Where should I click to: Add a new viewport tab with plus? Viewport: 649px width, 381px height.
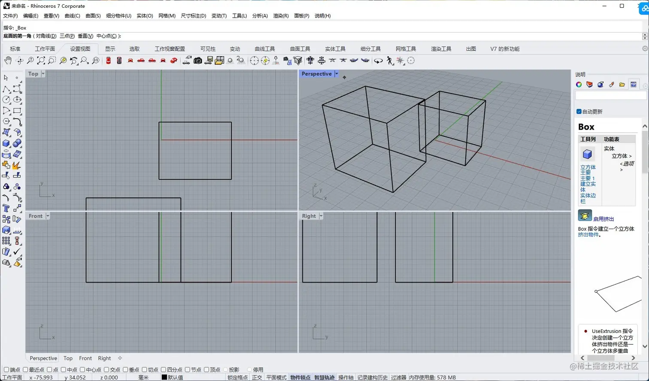[120, 358]
